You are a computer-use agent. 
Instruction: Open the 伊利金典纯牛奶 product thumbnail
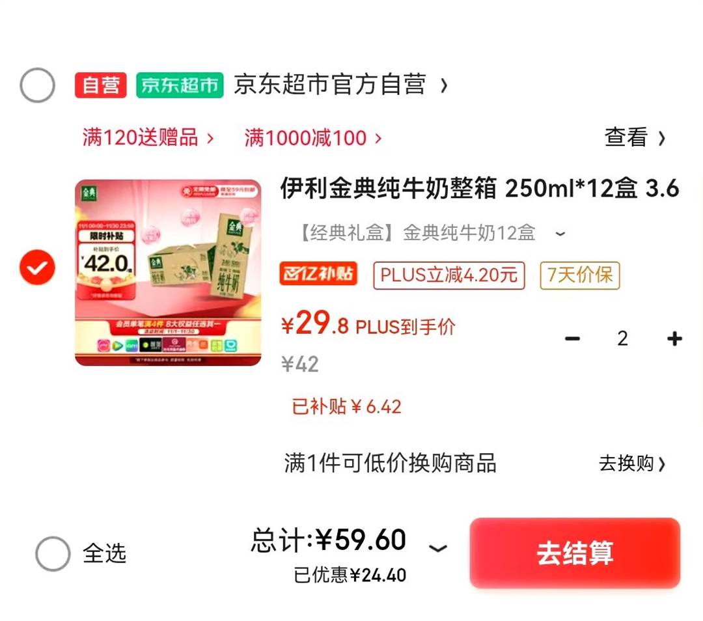pyautogui.click(x=168, y=273)
